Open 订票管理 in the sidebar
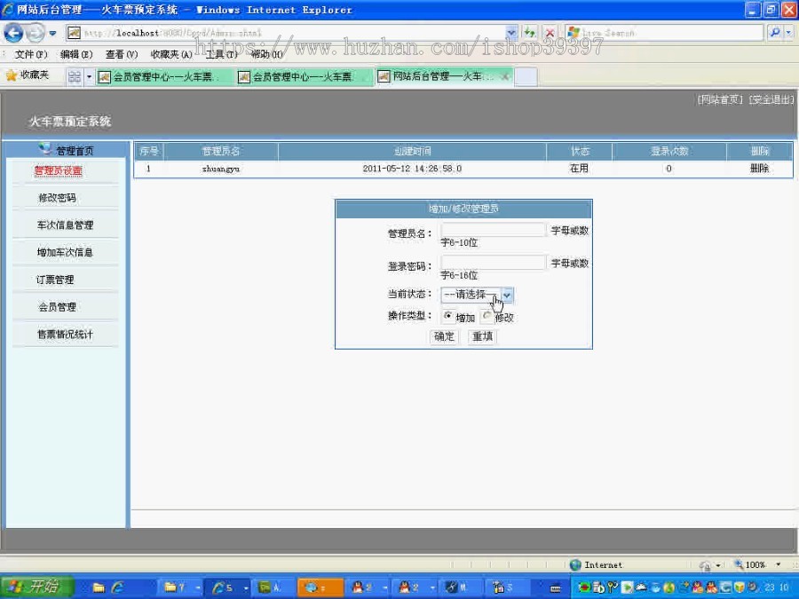This screenshot has width=799, height=599. (55, 280)
